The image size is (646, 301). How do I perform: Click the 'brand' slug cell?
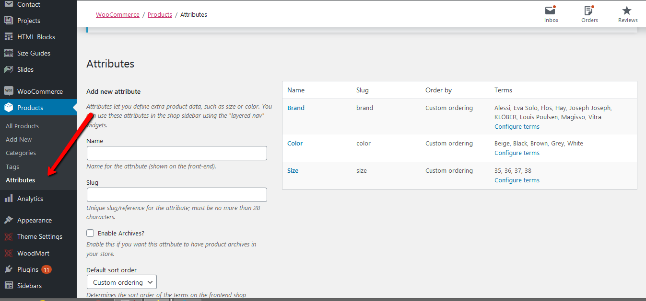364,108
